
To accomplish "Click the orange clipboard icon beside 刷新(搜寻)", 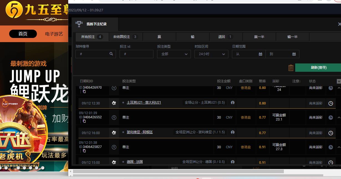I will pyautogui.click(x=291, y=68).
